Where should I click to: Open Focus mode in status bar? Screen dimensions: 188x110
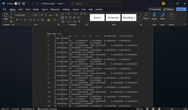[140, 109]
